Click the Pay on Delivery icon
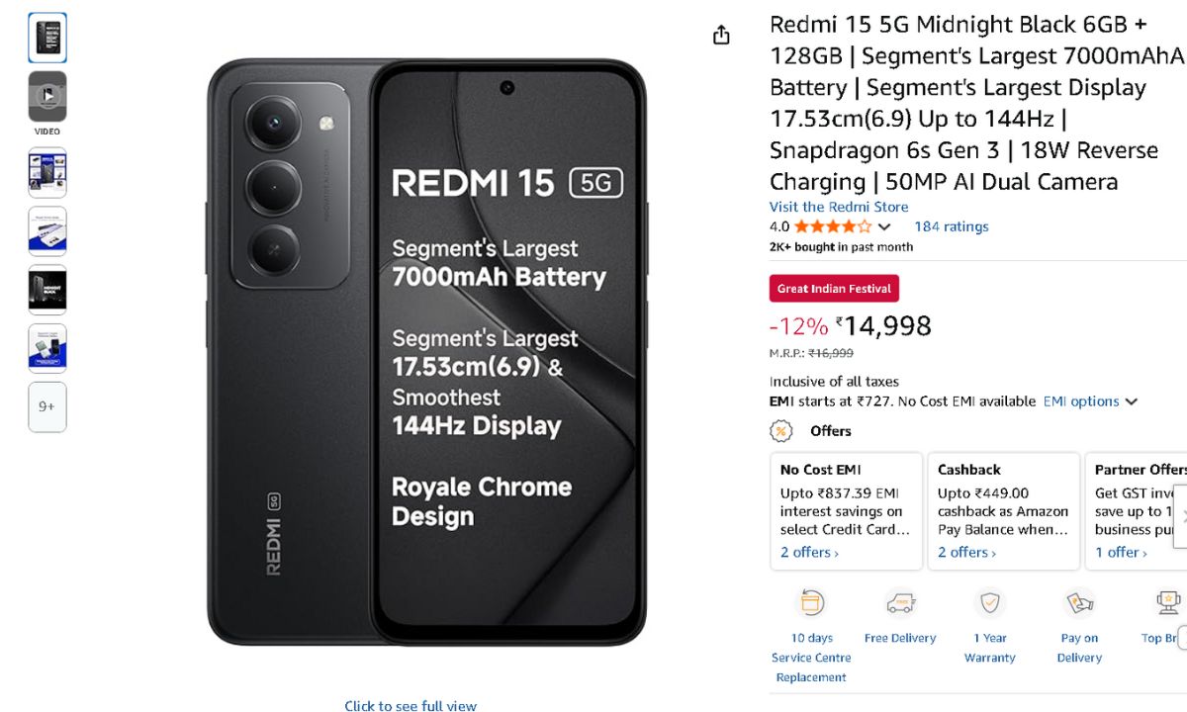 point(1079,602)
